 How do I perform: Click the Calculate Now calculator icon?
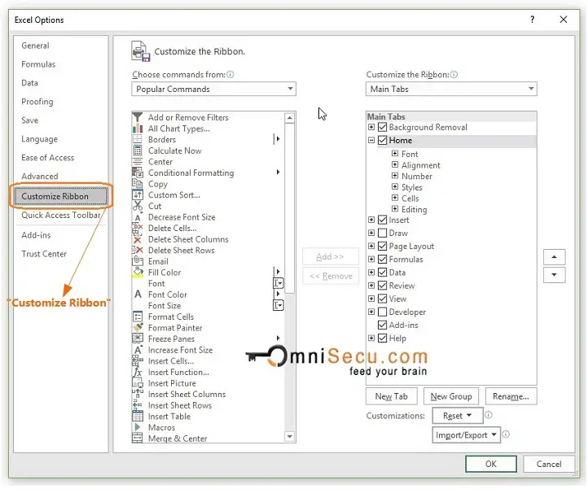[x=138, y=151]
